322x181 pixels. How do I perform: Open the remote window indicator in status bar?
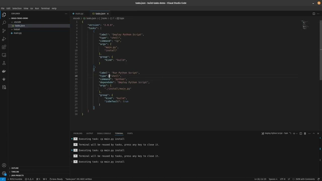click(3, 179)
